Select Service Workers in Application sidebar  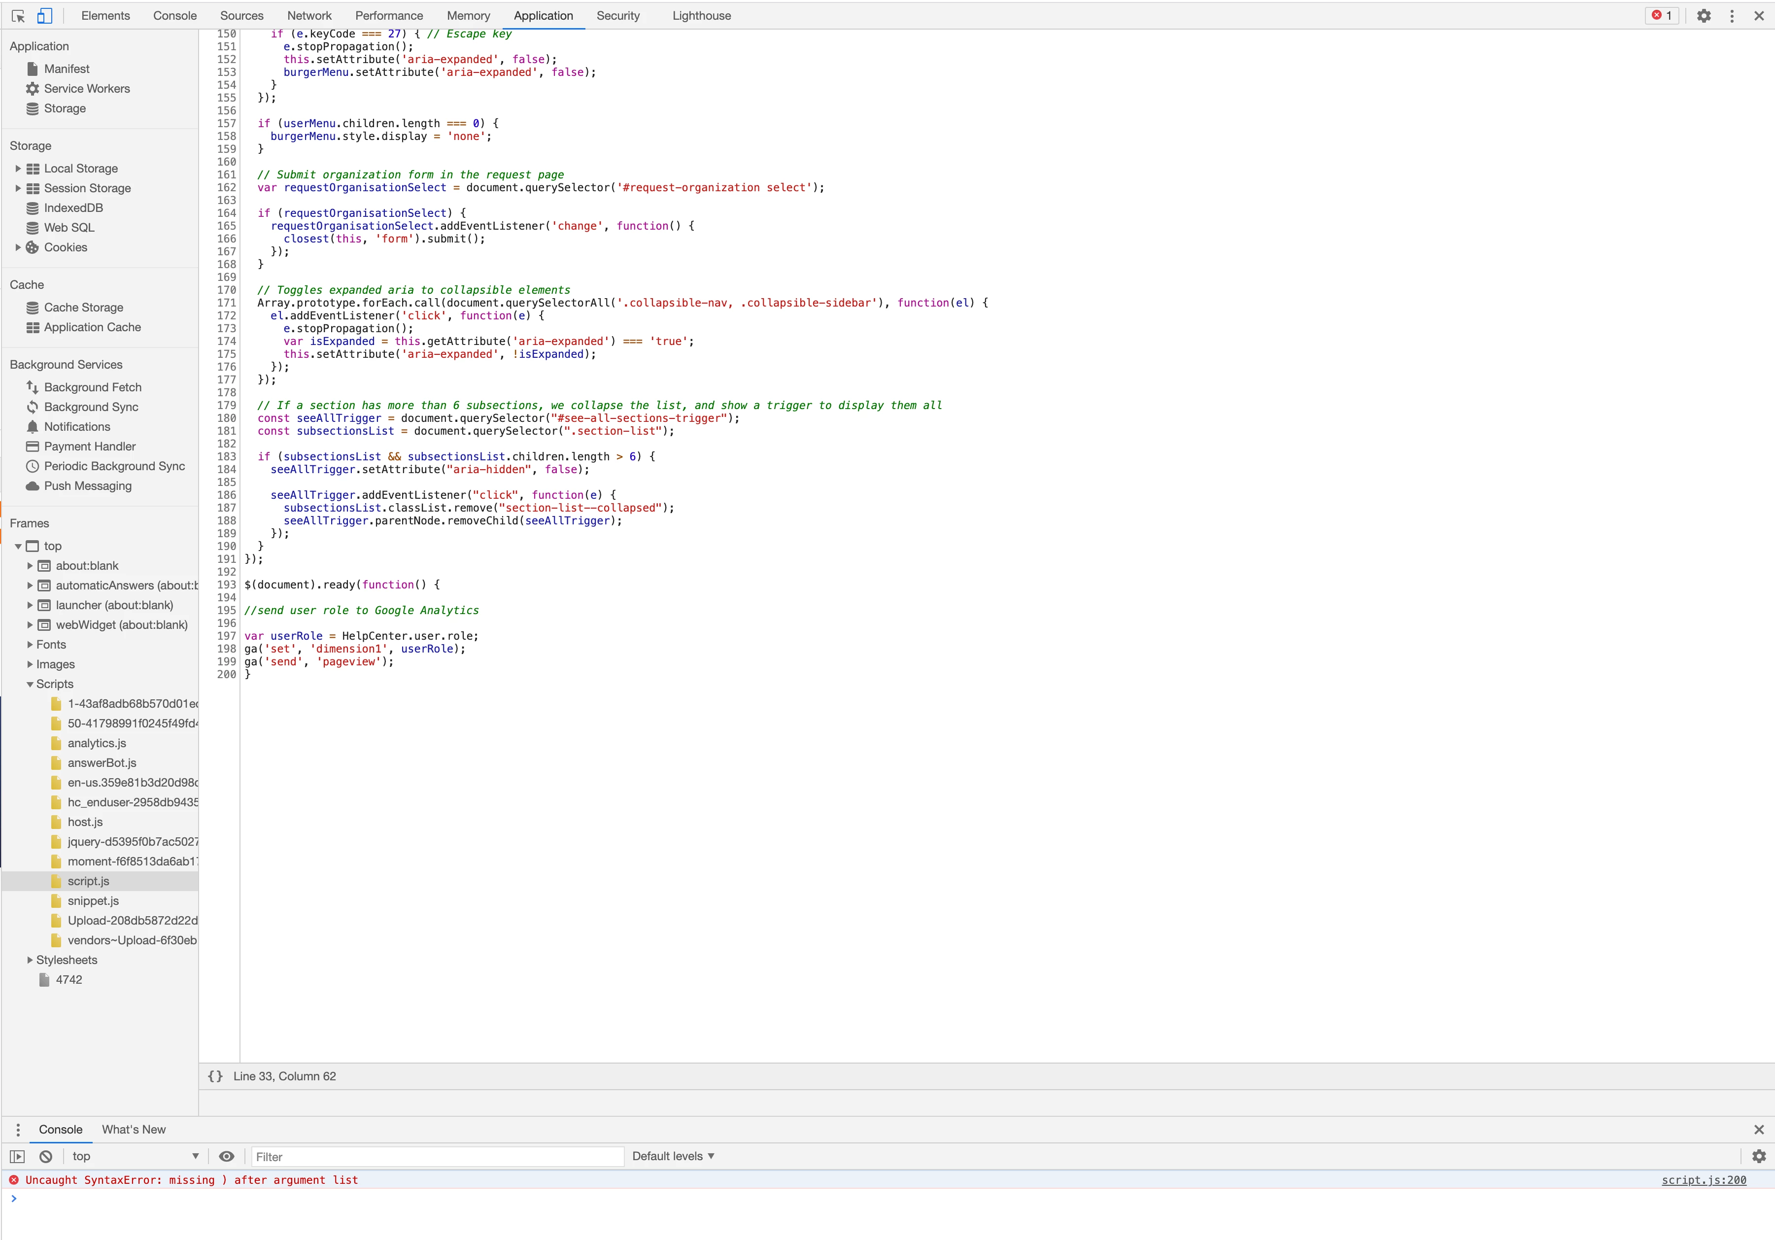pos(87,89)
